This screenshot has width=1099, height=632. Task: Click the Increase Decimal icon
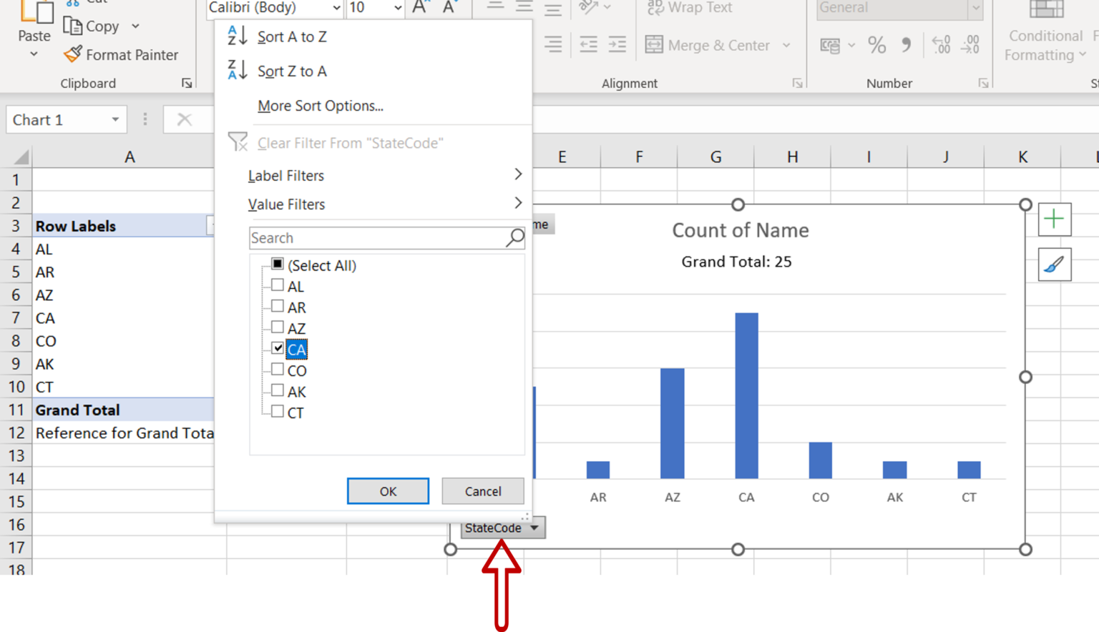click(x=942, y=45)
